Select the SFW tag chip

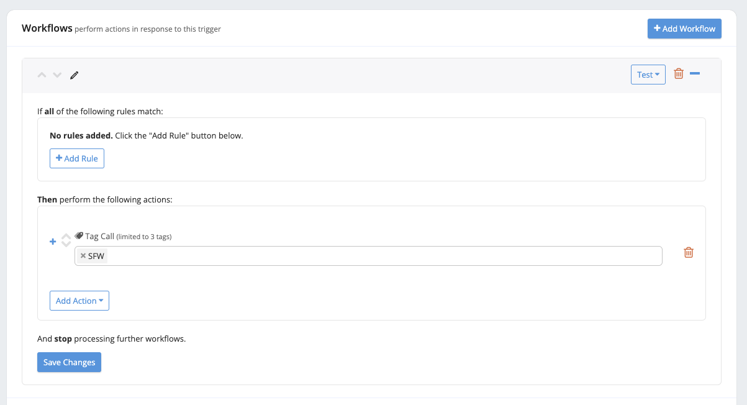coord(96,256)
